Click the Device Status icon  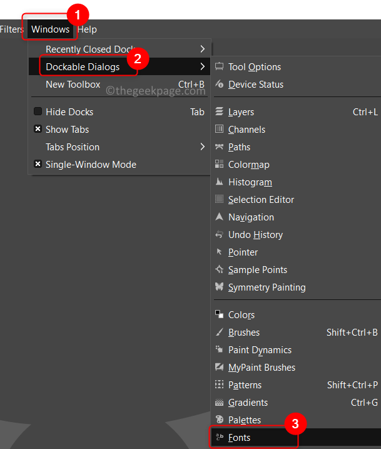[x=219, y=84]
